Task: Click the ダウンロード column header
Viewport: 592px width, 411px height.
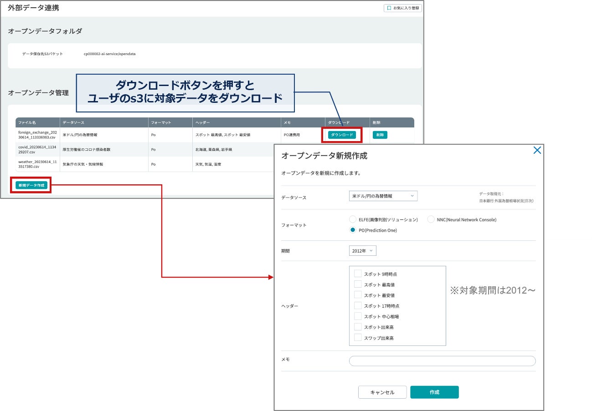Action: coord(347,122)
